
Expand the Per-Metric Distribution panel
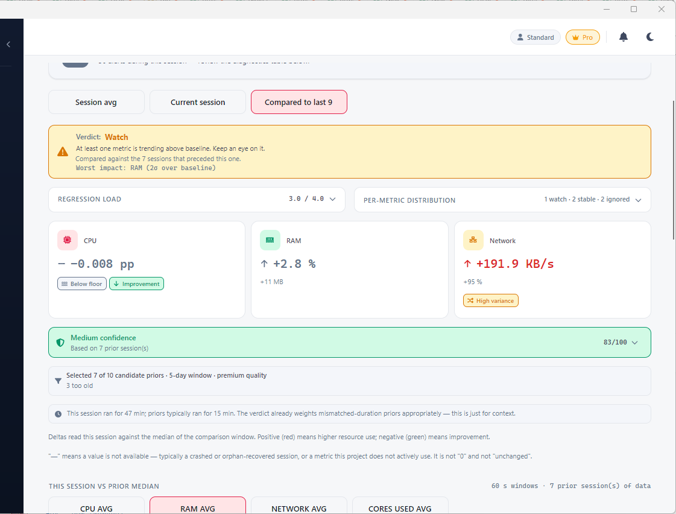502,200
